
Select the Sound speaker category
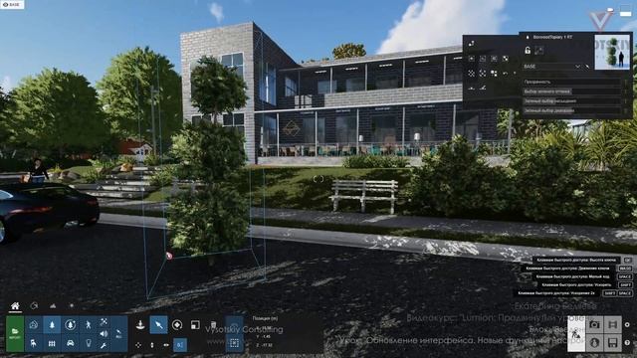coord(104,334)
